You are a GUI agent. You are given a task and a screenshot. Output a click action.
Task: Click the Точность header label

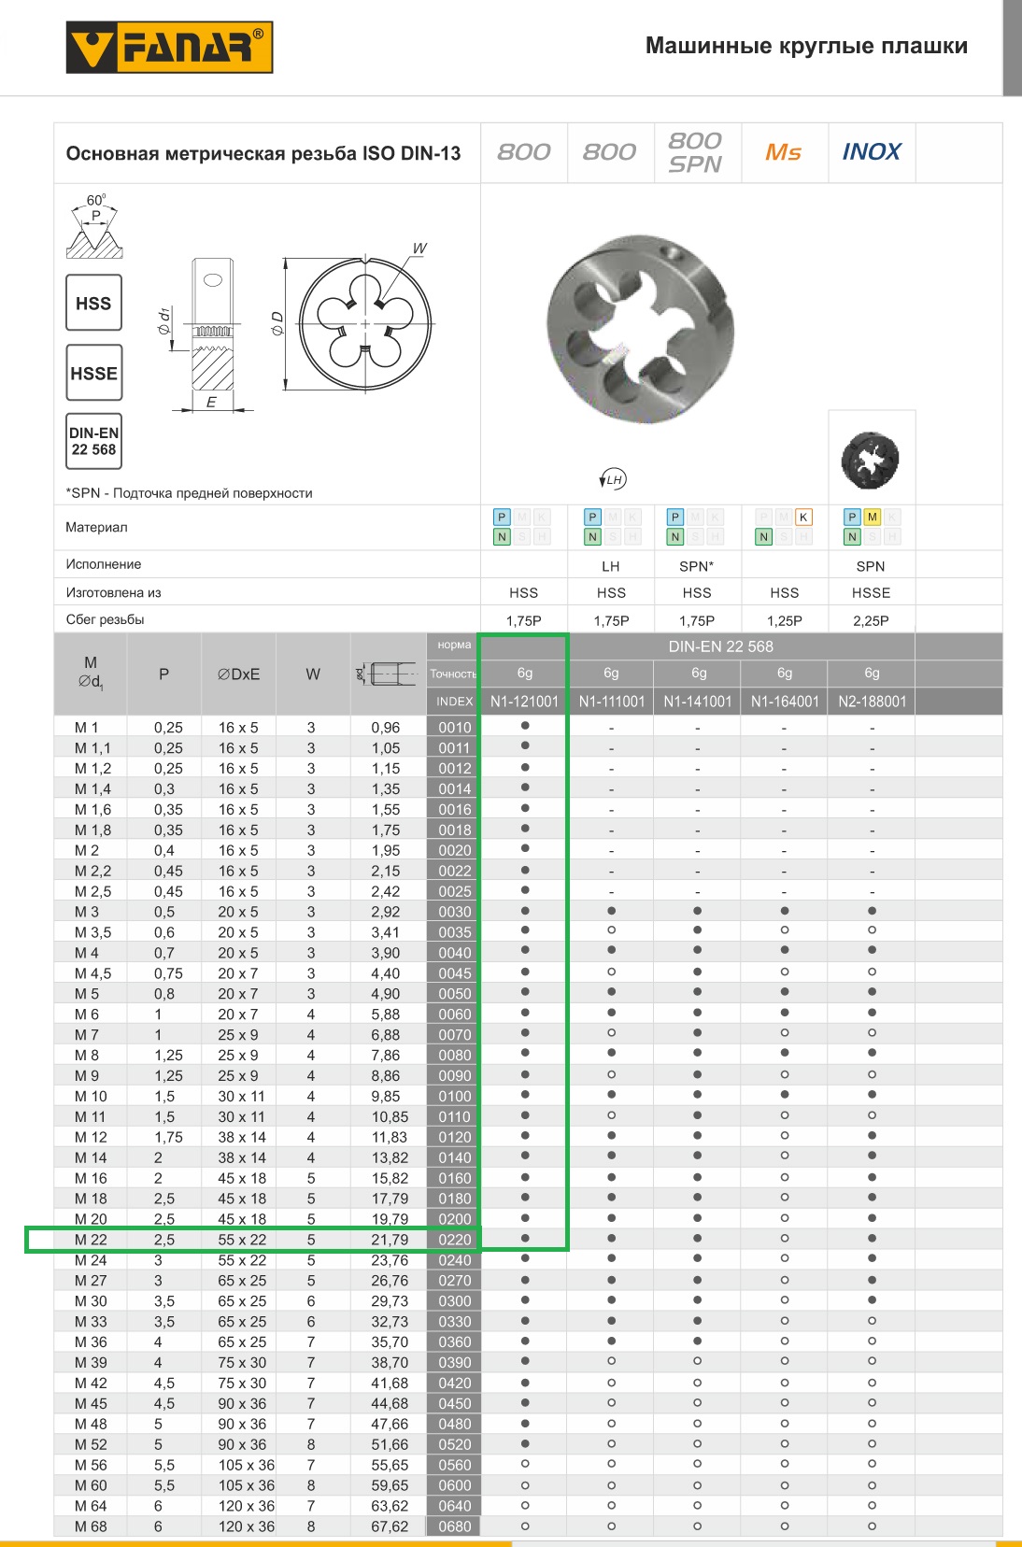pos(453,674)
